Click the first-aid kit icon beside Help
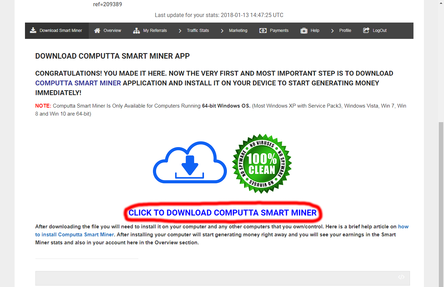 click(304, 31)
